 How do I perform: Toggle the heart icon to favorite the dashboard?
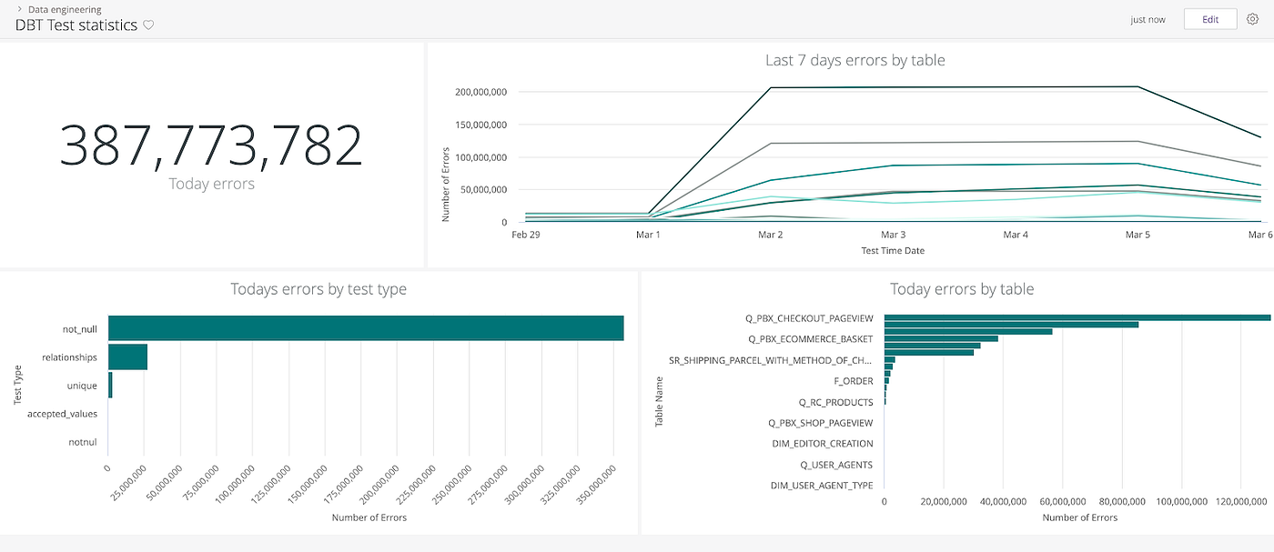(x=148, y=25)
